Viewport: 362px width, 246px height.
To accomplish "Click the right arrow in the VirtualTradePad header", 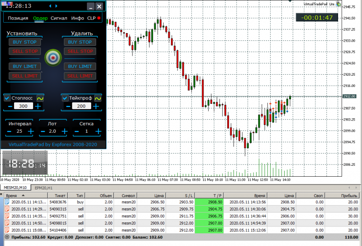I will click(56, 6).
